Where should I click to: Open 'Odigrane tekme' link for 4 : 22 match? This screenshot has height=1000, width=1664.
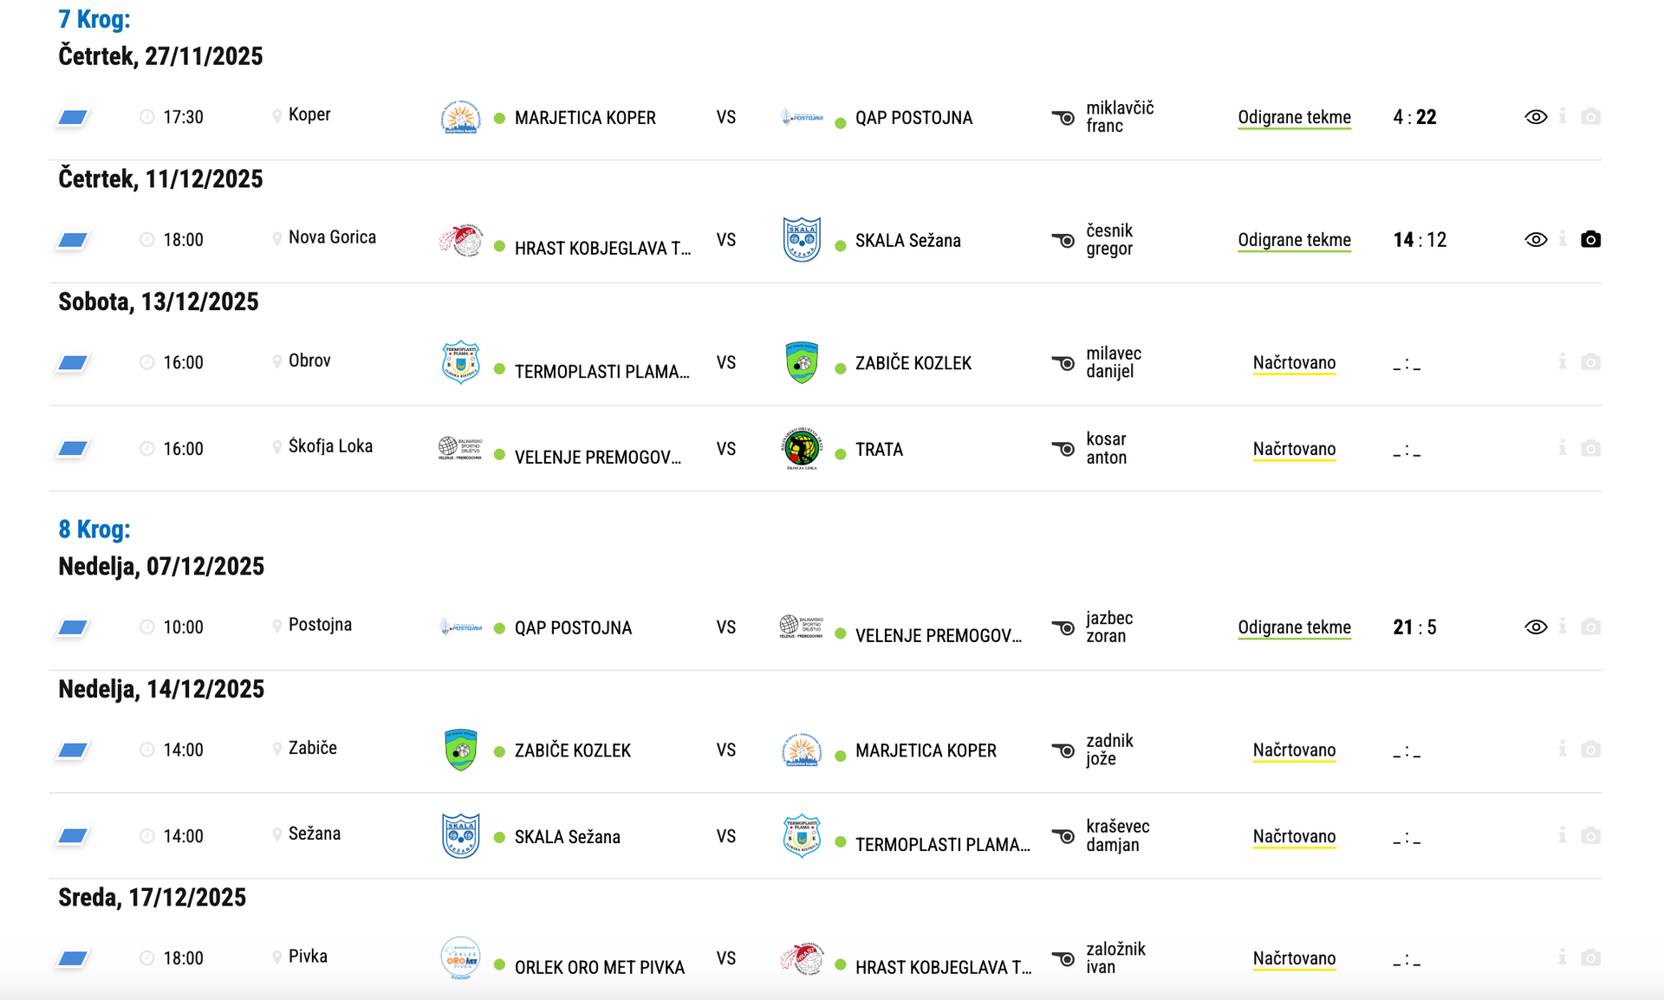coord(1294,117)
